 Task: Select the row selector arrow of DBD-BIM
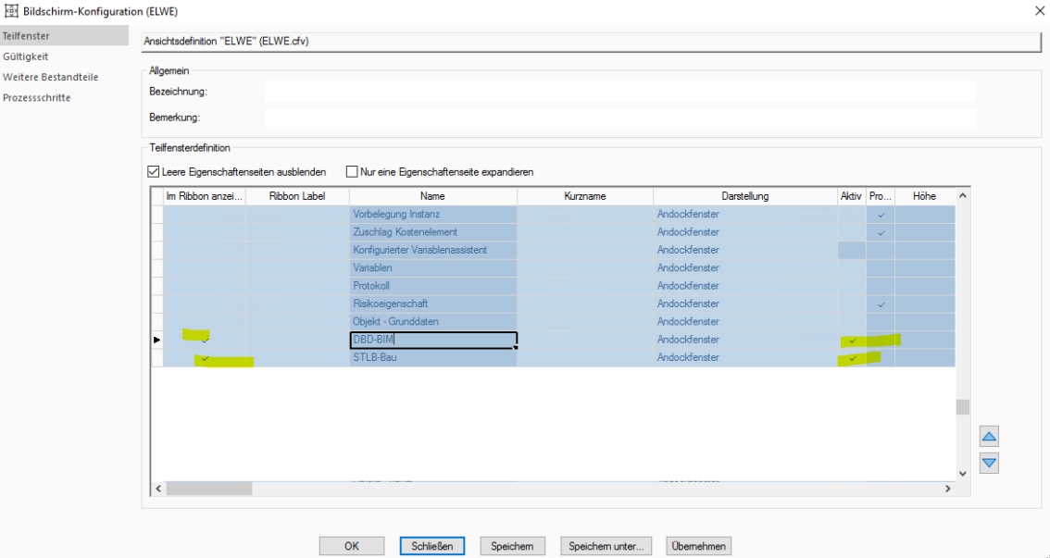(x=156, y=341)
